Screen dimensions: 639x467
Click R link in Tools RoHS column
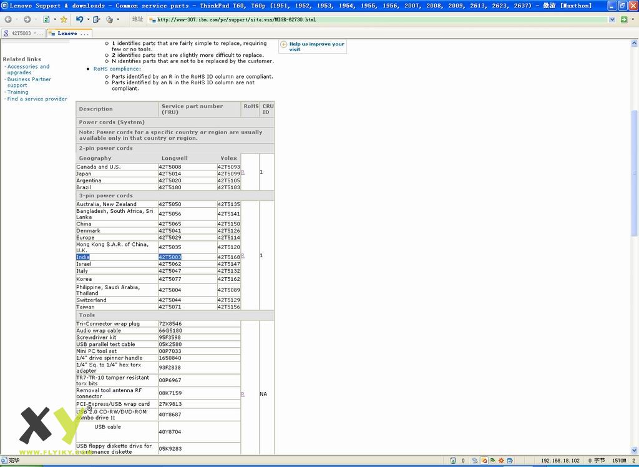[x=243, y=394]
